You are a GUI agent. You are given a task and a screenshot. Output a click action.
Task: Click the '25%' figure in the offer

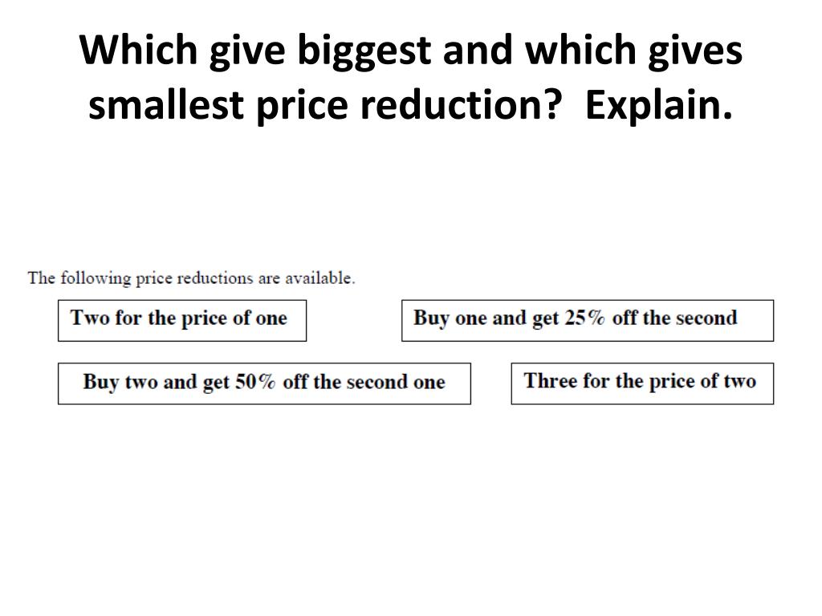[x=584, y=318]
